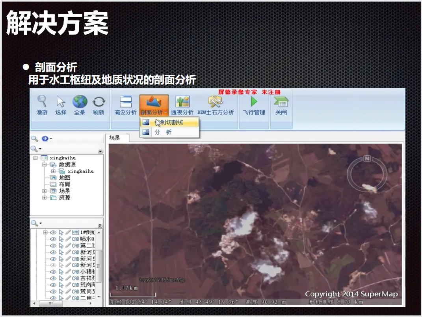The height and width of the screenshot is (317, 422).
Task: Click the CAD icon of the 吉祥 layer
Action: (76, 278)
